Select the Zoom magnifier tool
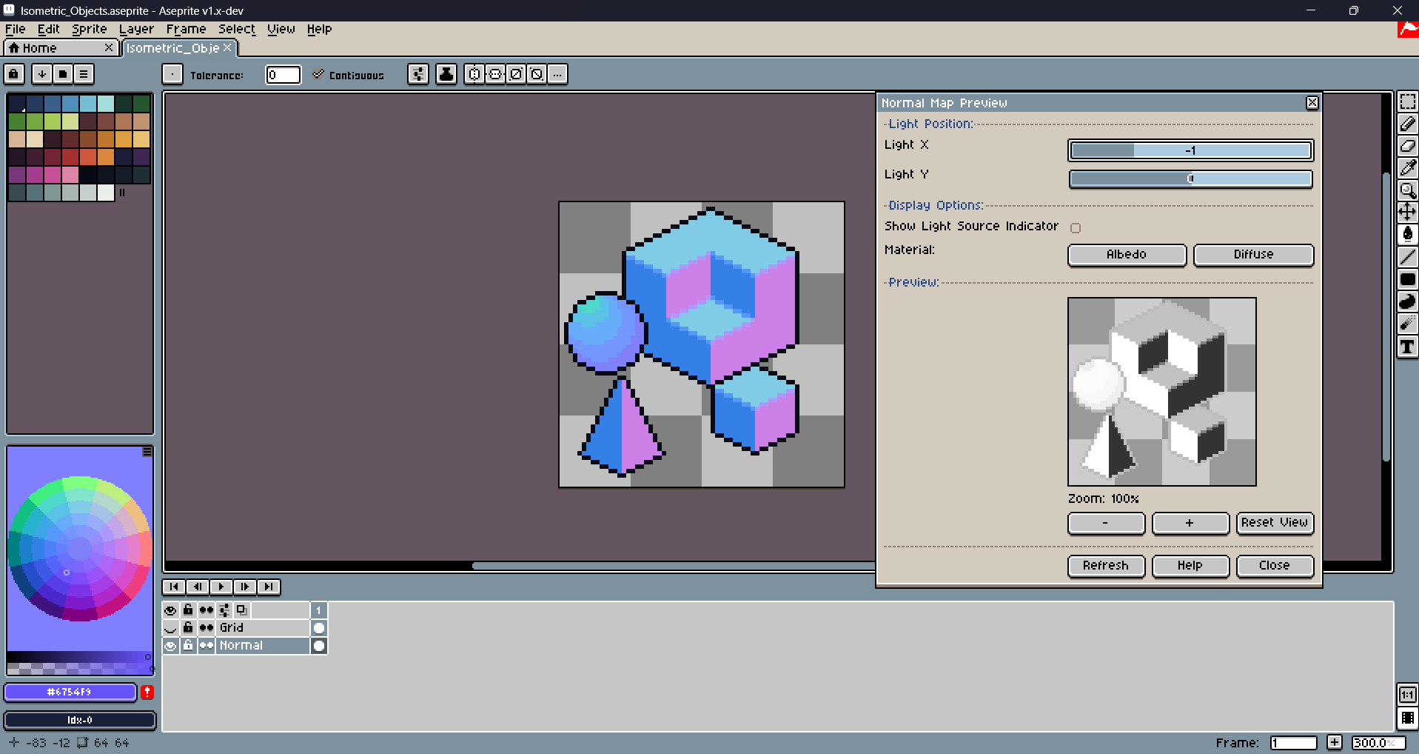Image resolution: width=1419 pixels, height=754 pixels. [1407, 190]
